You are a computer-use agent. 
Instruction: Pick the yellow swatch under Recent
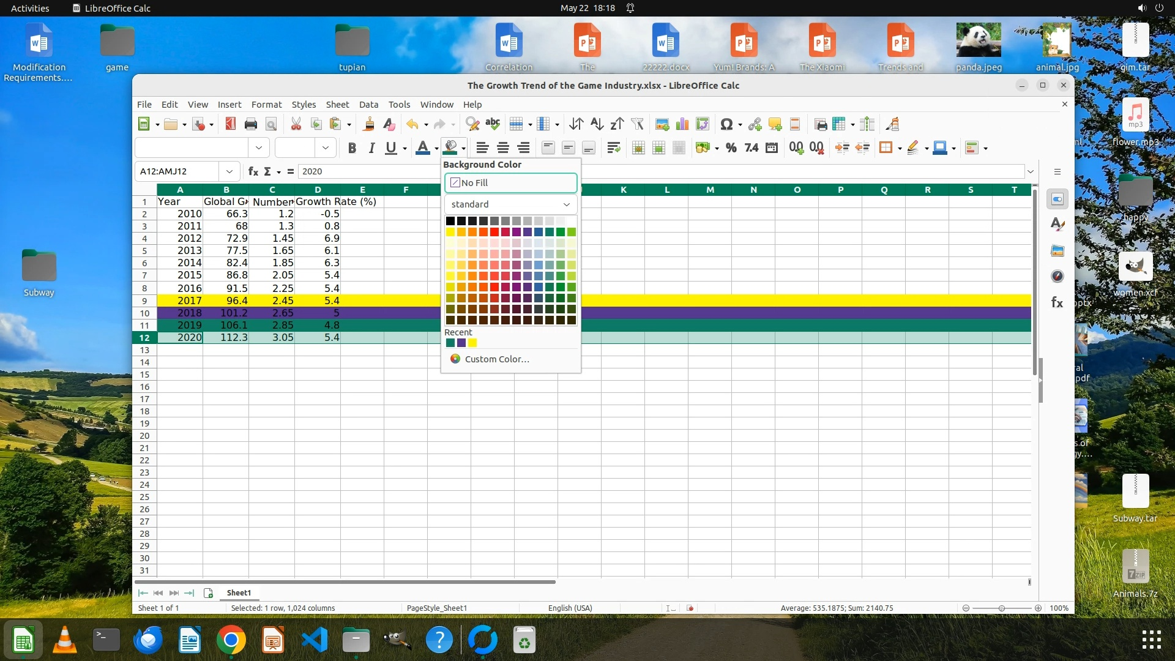click(472, 343)
